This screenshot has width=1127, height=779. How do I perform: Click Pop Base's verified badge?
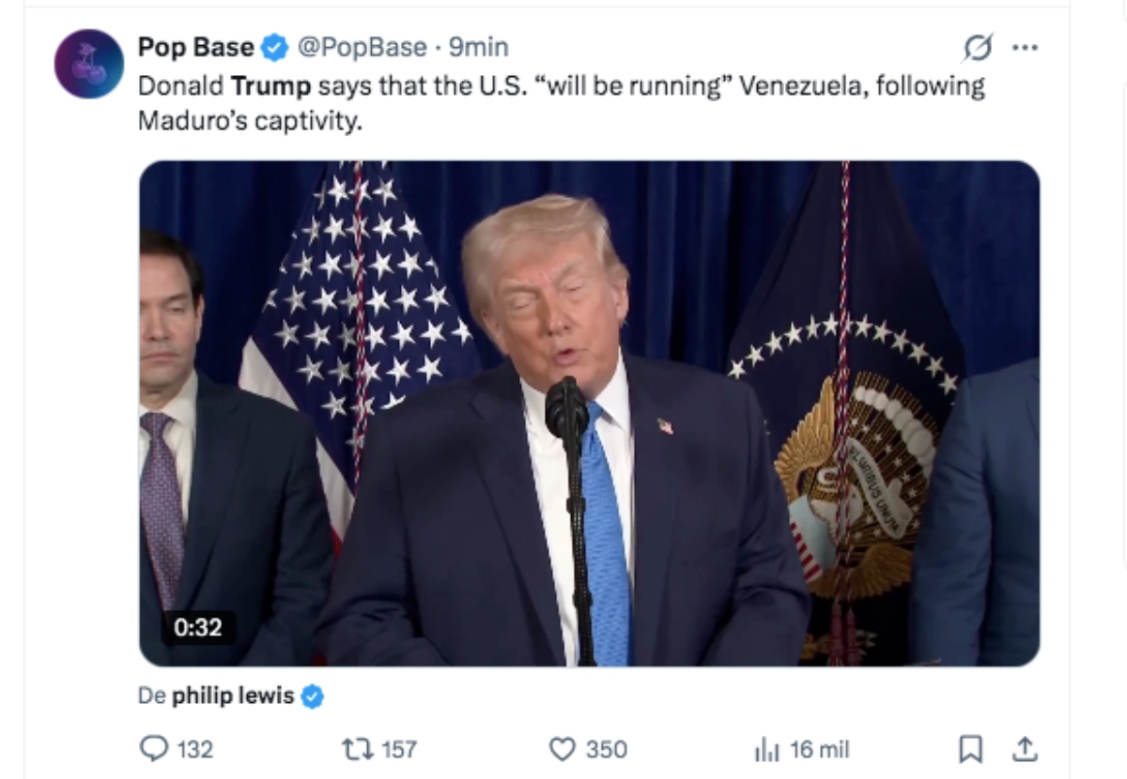272,47
